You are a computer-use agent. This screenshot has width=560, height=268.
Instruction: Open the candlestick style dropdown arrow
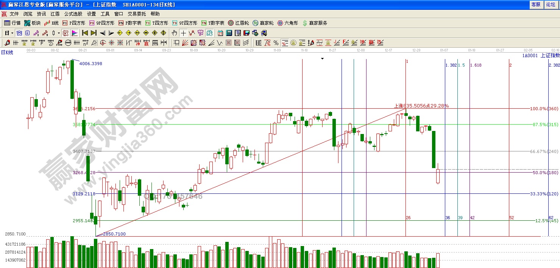tap(59, 33)
